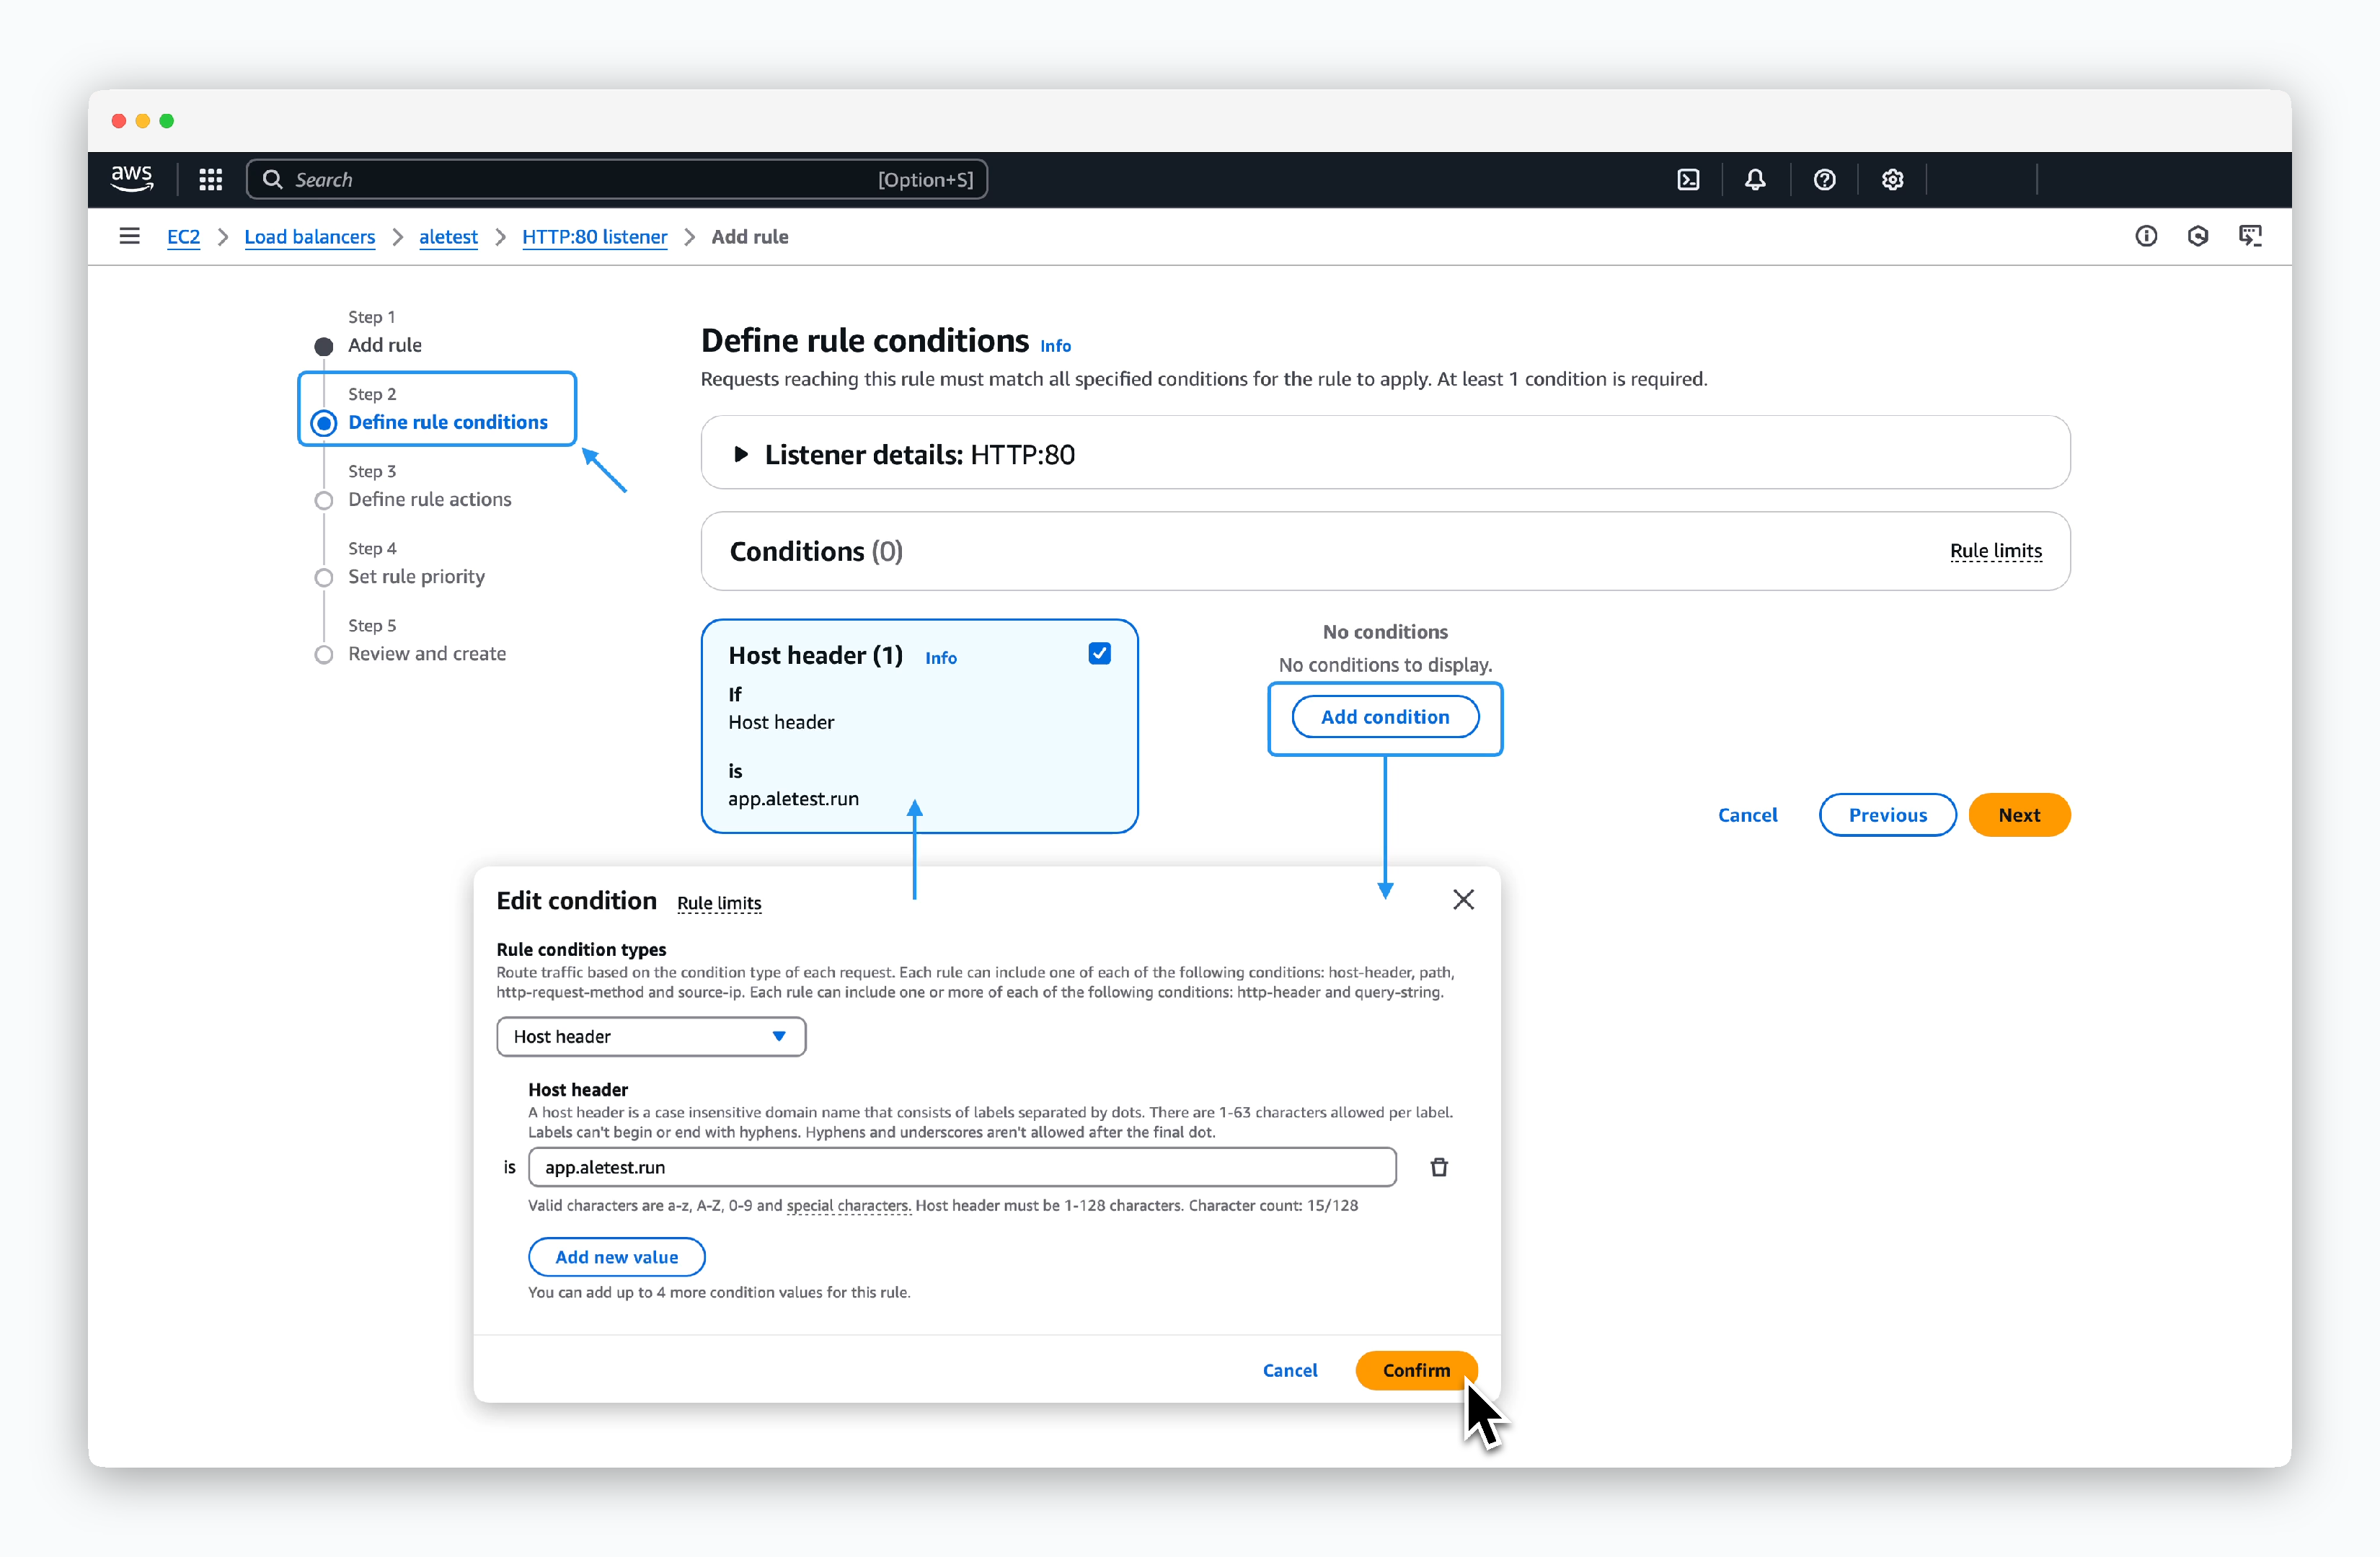2380x1557 pixels.
Task: Open the notifications bell
Action: [x=1755, y=180]
